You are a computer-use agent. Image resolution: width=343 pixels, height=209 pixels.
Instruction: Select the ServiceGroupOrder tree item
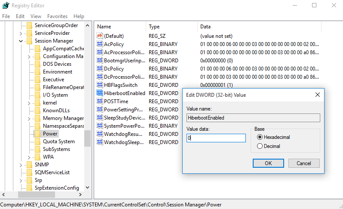[56, 25]
